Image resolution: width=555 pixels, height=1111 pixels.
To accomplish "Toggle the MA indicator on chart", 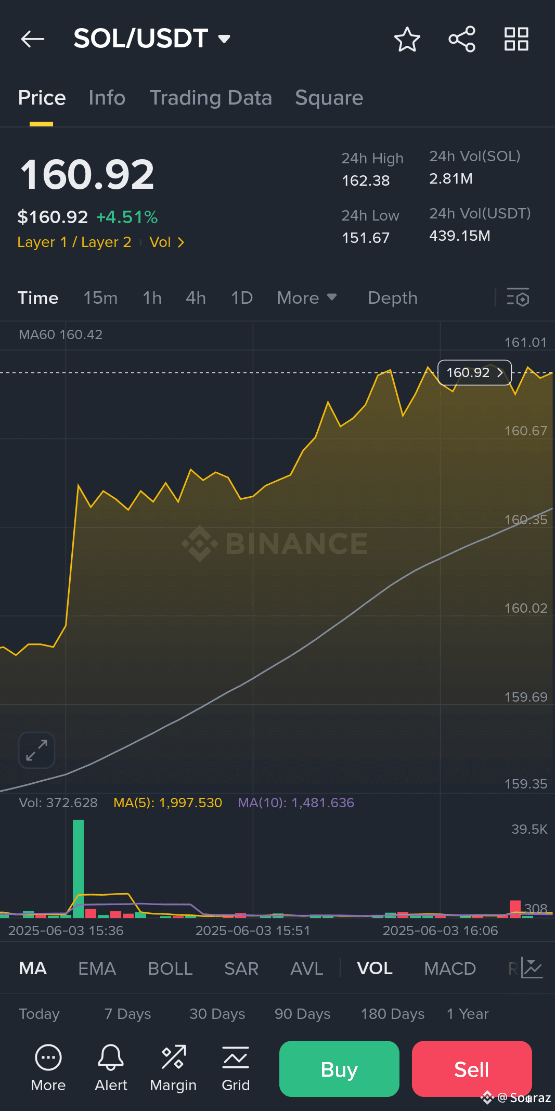I will click(x=33, y=968).
